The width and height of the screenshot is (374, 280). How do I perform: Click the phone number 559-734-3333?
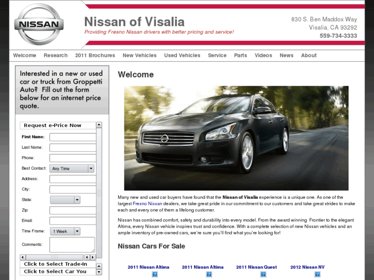338,36
